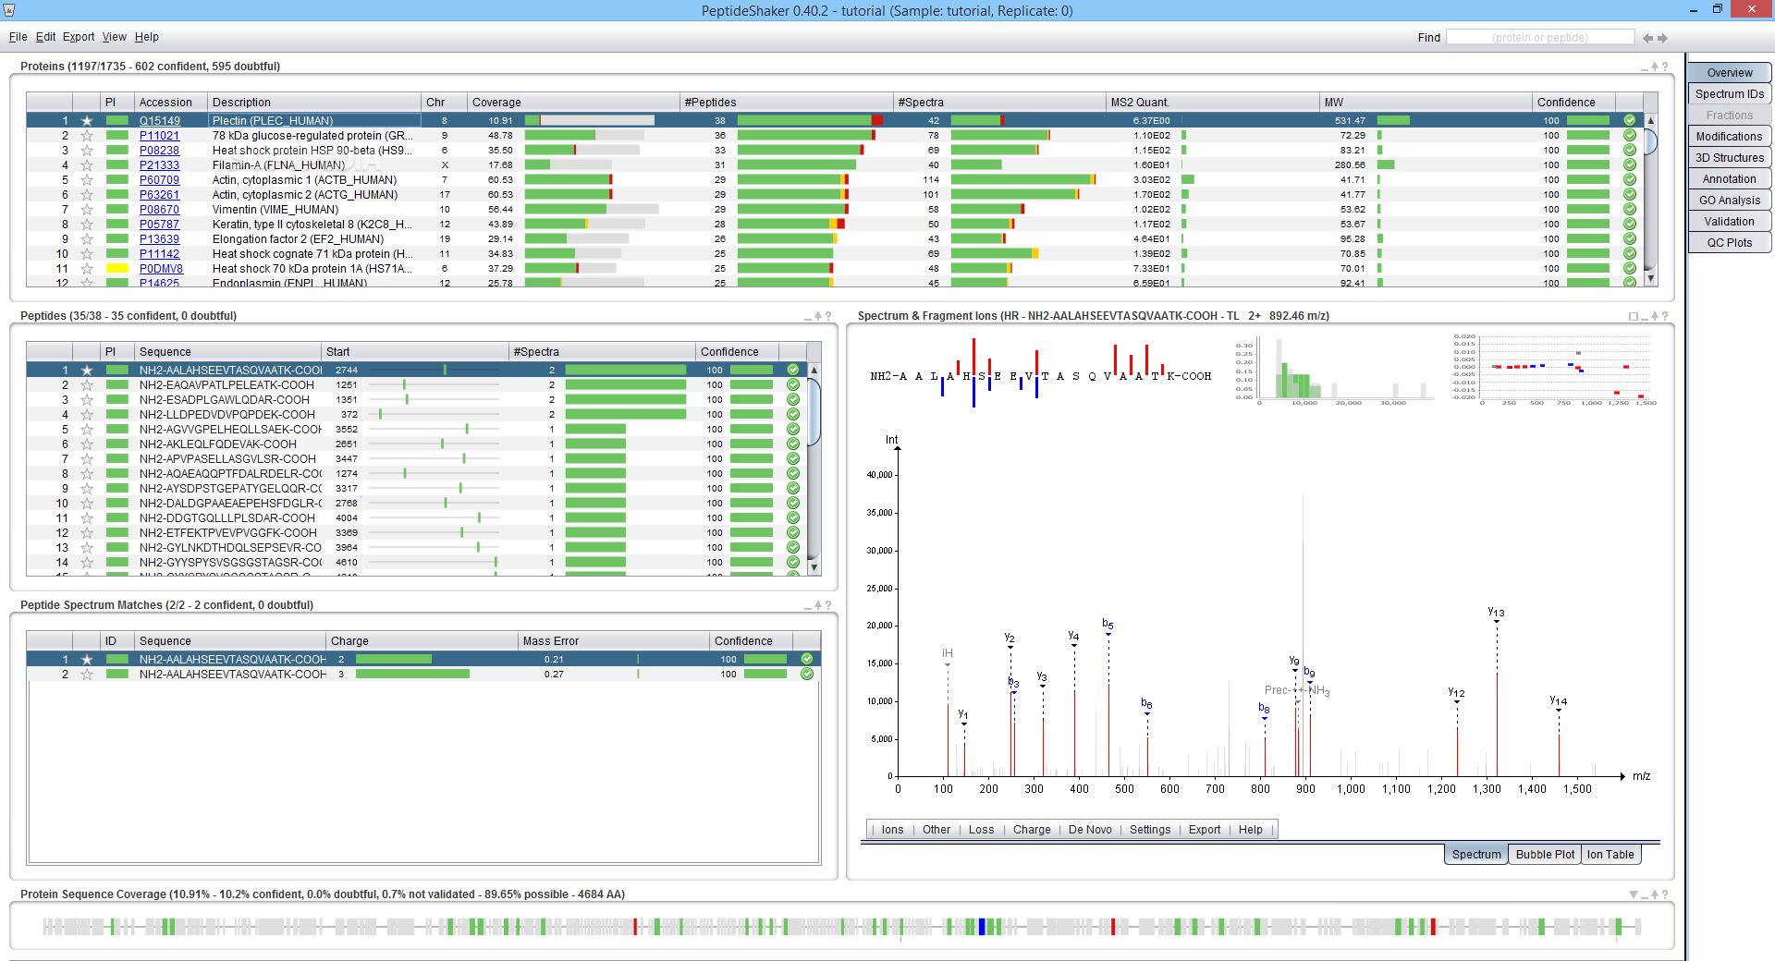
Task: Open help for Spectrum & Fragment Ions panel
Action: 1665,316
